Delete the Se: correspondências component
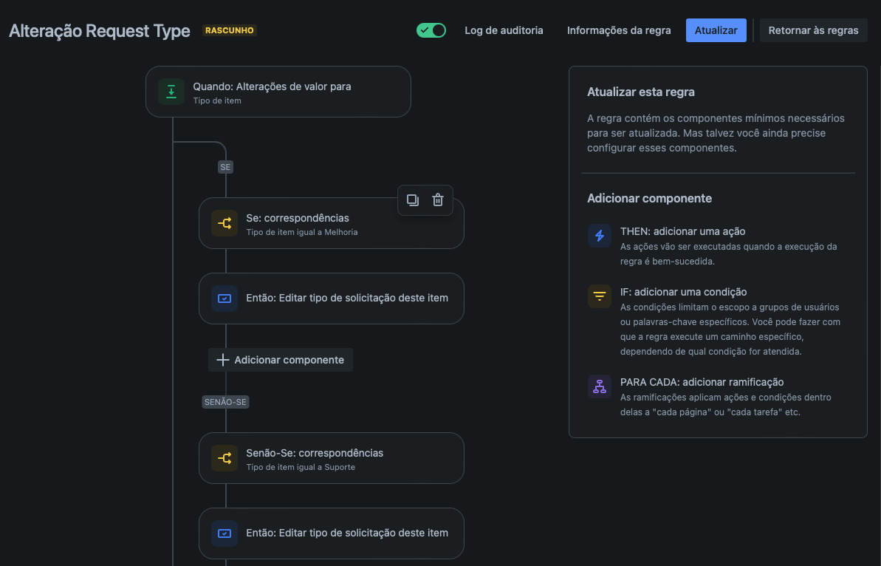The image size is (881, 566). [x=438, y=200]
